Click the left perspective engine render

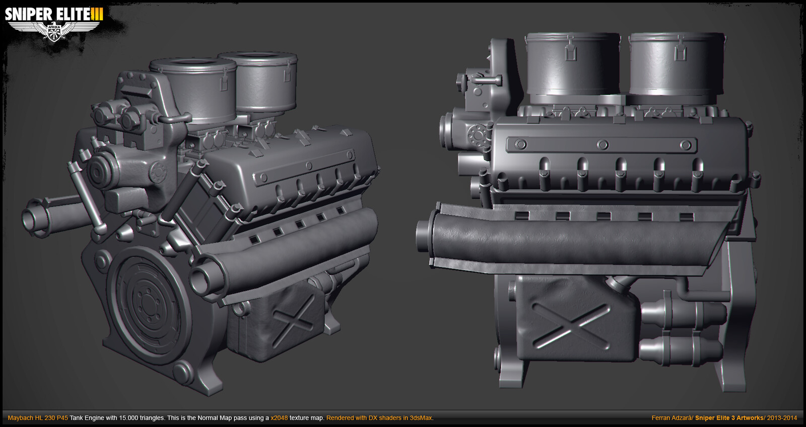point(200,223)
